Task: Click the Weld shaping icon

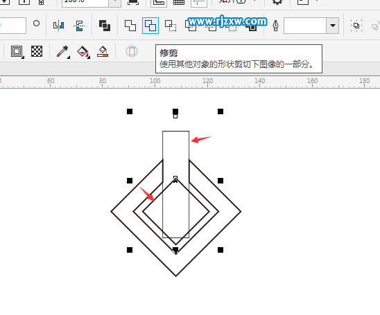Action: point(130,26)
